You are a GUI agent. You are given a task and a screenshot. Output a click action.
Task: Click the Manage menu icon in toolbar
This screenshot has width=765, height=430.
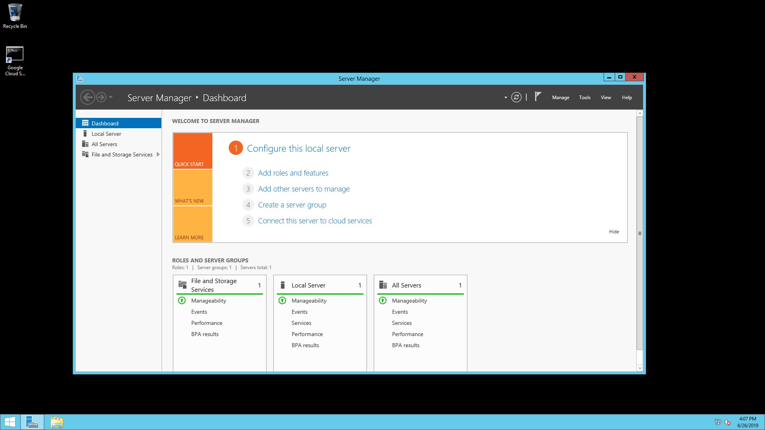560,97
